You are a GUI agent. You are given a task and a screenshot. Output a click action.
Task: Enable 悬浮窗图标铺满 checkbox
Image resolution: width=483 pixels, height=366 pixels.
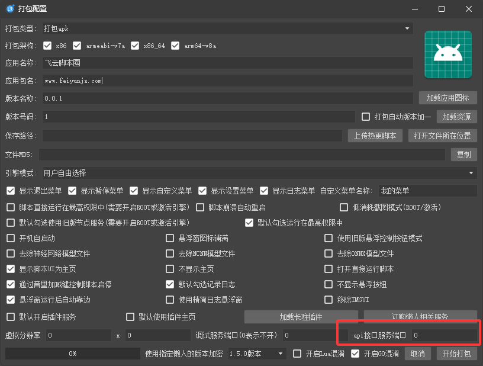170,238
